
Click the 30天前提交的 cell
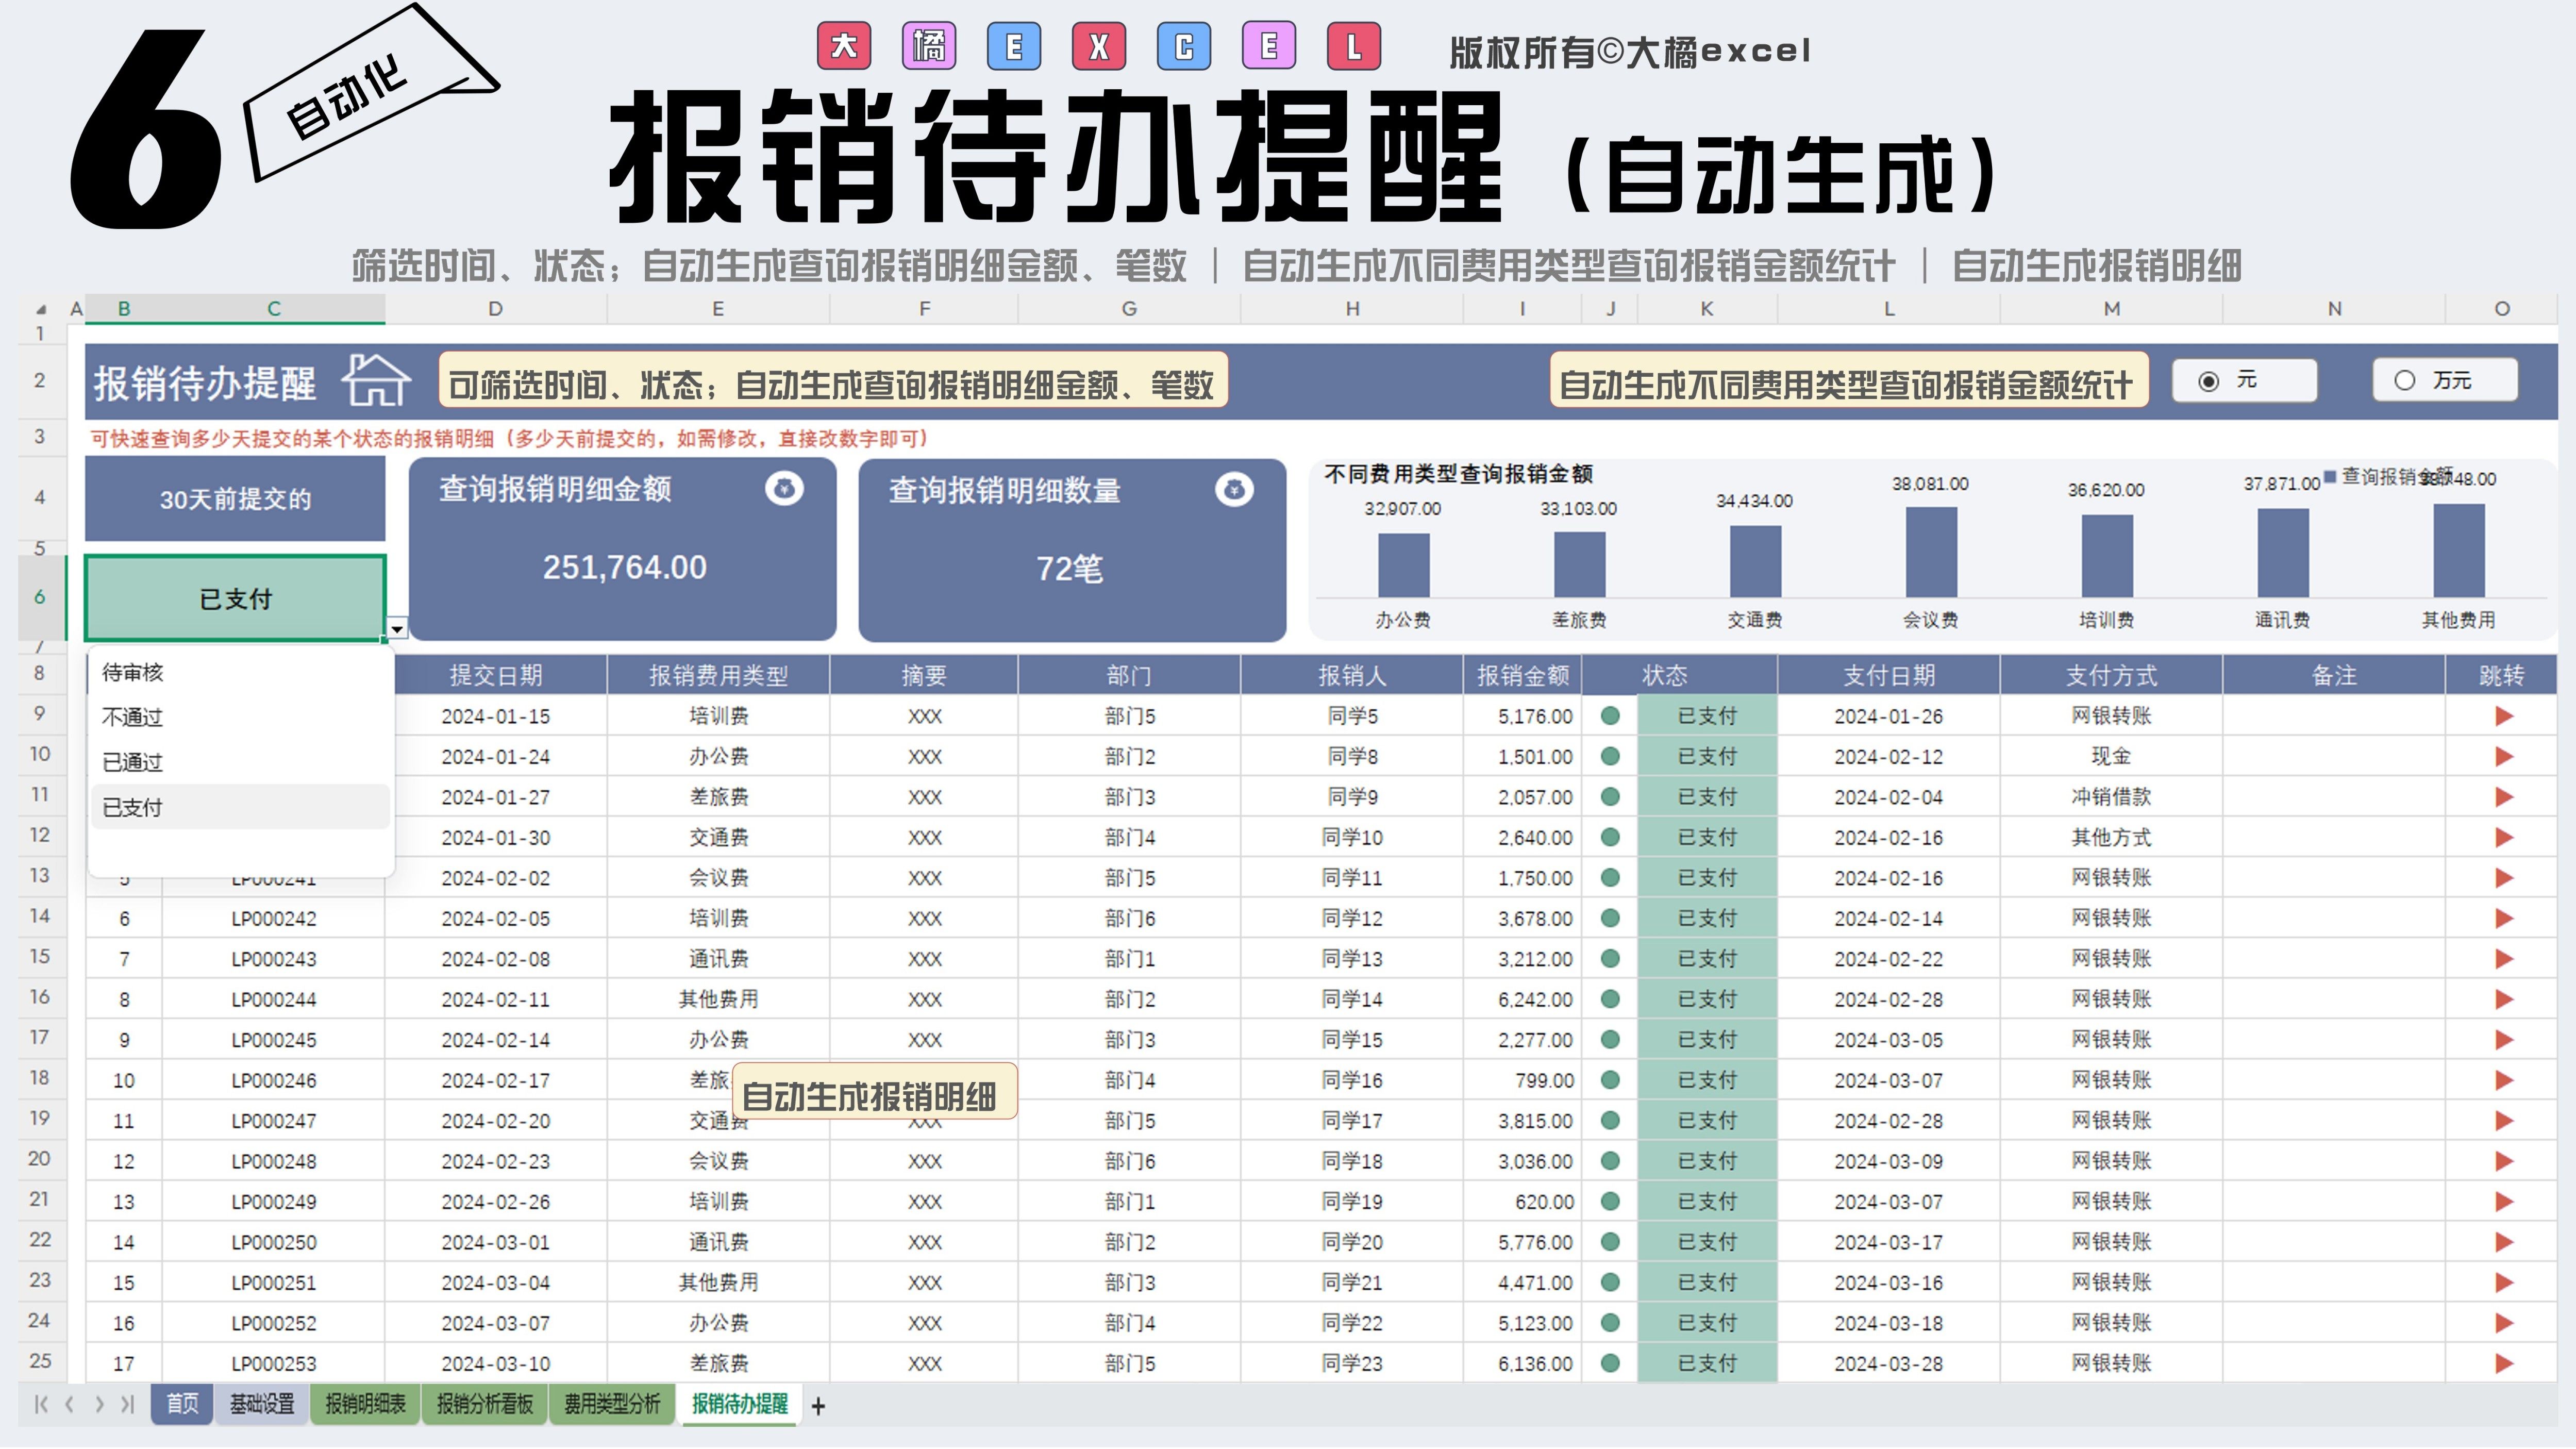[x=235, y=499]
